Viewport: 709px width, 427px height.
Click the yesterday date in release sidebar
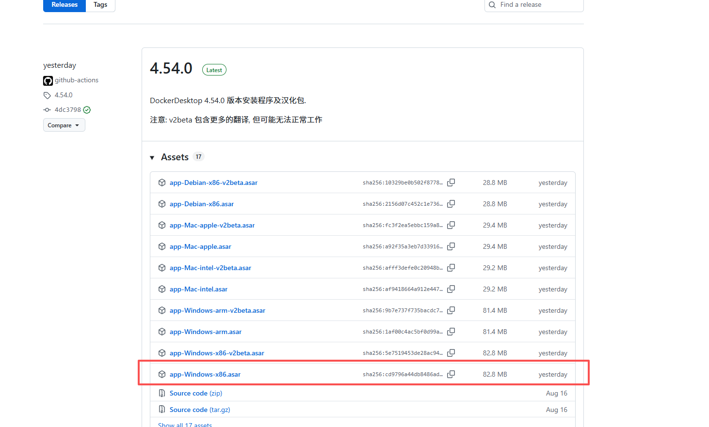60,65
